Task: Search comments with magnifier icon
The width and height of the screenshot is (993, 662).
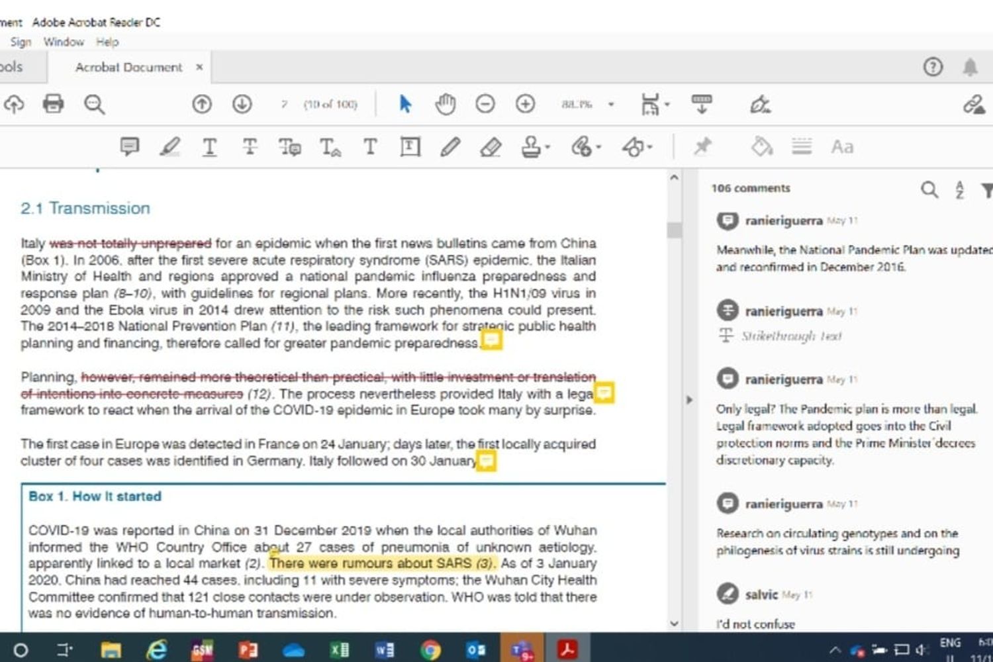Action: (x=929, y=190)
